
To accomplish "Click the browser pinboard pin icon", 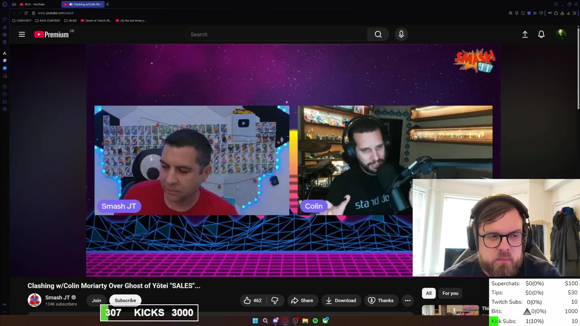I will pyautogui.click(x=517, y=13).
